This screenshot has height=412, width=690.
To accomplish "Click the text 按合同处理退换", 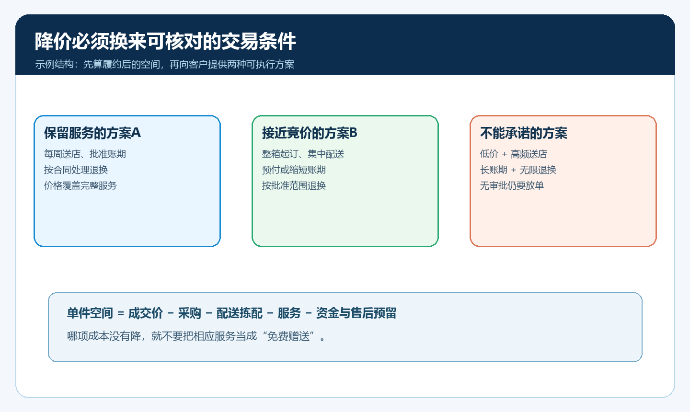I will point(76,170).
